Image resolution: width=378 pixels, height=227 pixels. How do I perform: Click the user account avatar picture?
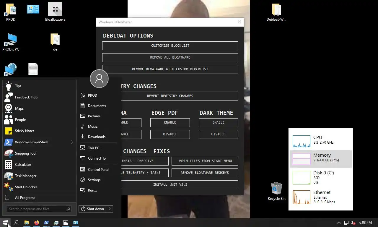click(x=99, y=79)
